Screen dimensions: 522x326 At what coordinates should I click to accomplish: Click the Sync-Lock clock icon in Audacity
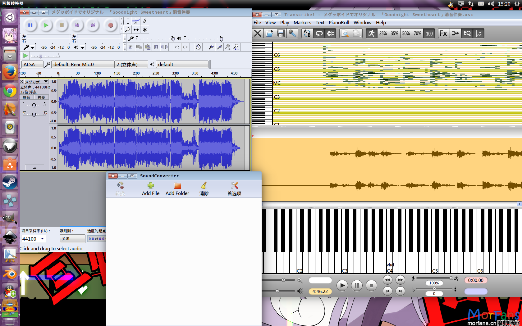(198, 47)
